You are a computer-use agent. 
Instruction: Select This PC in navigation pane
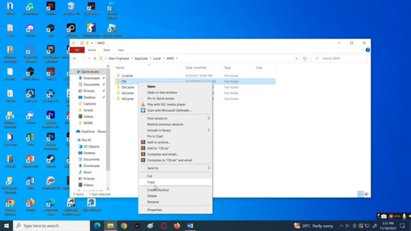86,140
